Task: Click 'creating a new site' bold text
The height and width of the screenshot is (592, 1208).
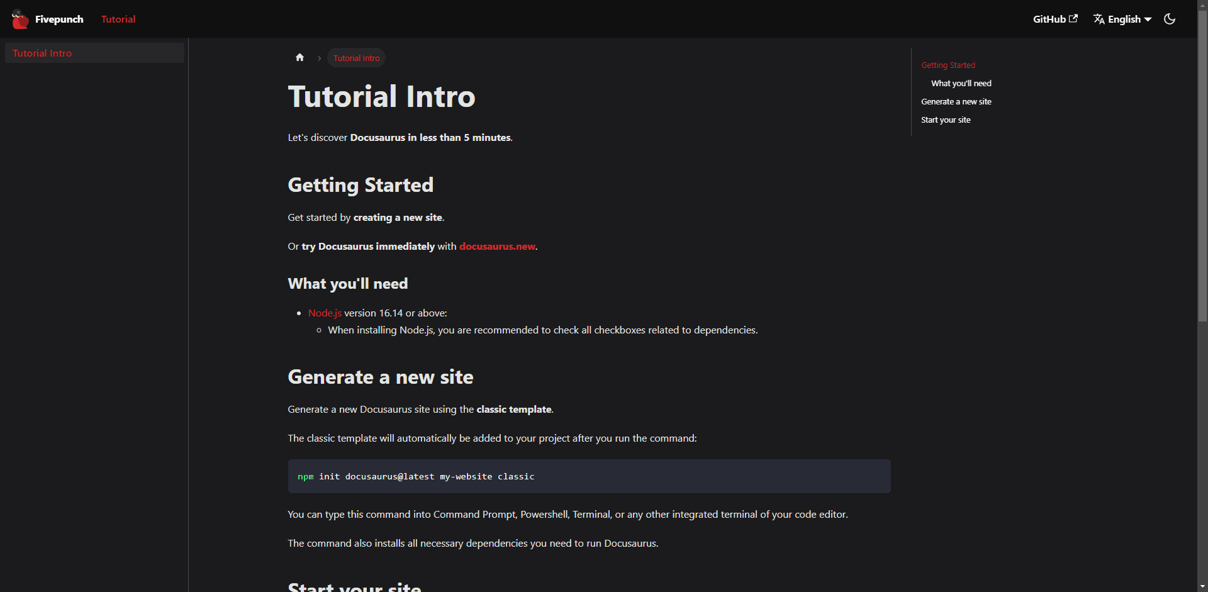Action: pos(398,217)
